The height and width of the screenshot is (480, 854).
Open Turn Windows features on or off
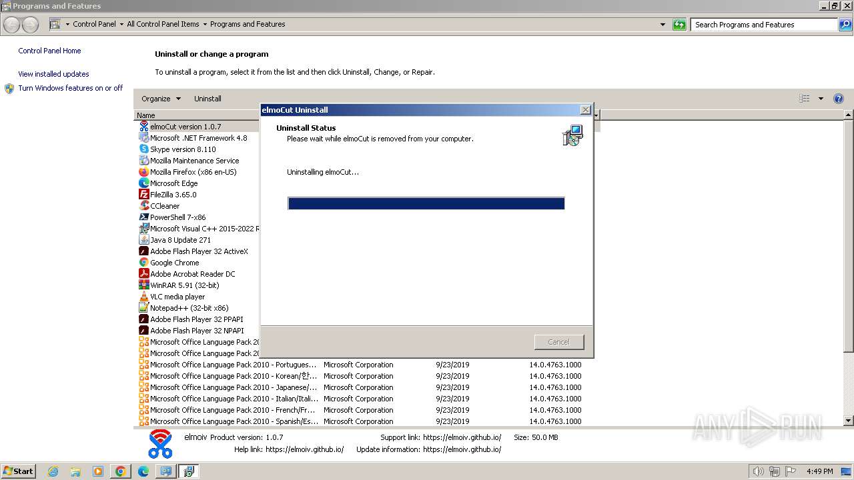point(71,88)
